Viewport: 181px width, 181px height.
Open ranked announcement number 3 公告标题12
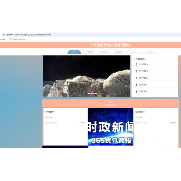click(x=155, y=78)
